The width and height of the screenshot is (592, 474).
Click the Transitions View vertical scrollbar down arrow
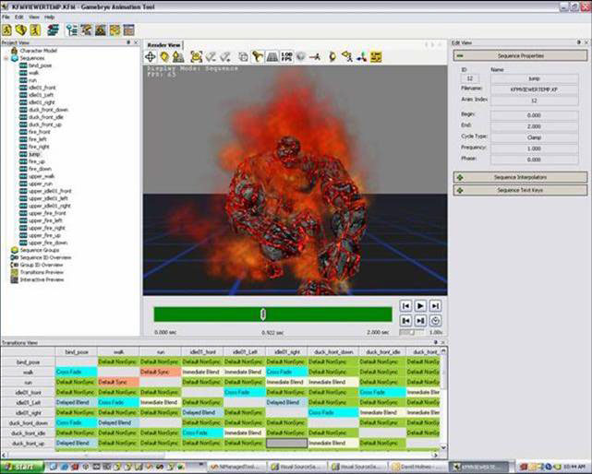point(443,447)
